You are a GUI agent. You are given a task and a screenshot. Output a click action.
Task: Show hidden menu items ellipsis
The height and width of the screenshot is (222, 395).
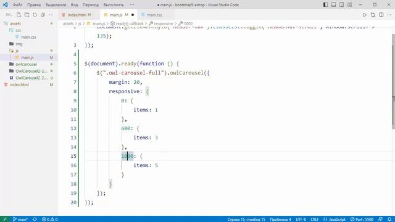132,5
